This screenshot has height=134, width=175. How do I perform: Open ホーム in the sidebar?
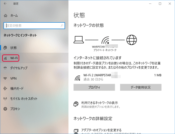pyautogui.click(x=14, y=15)
